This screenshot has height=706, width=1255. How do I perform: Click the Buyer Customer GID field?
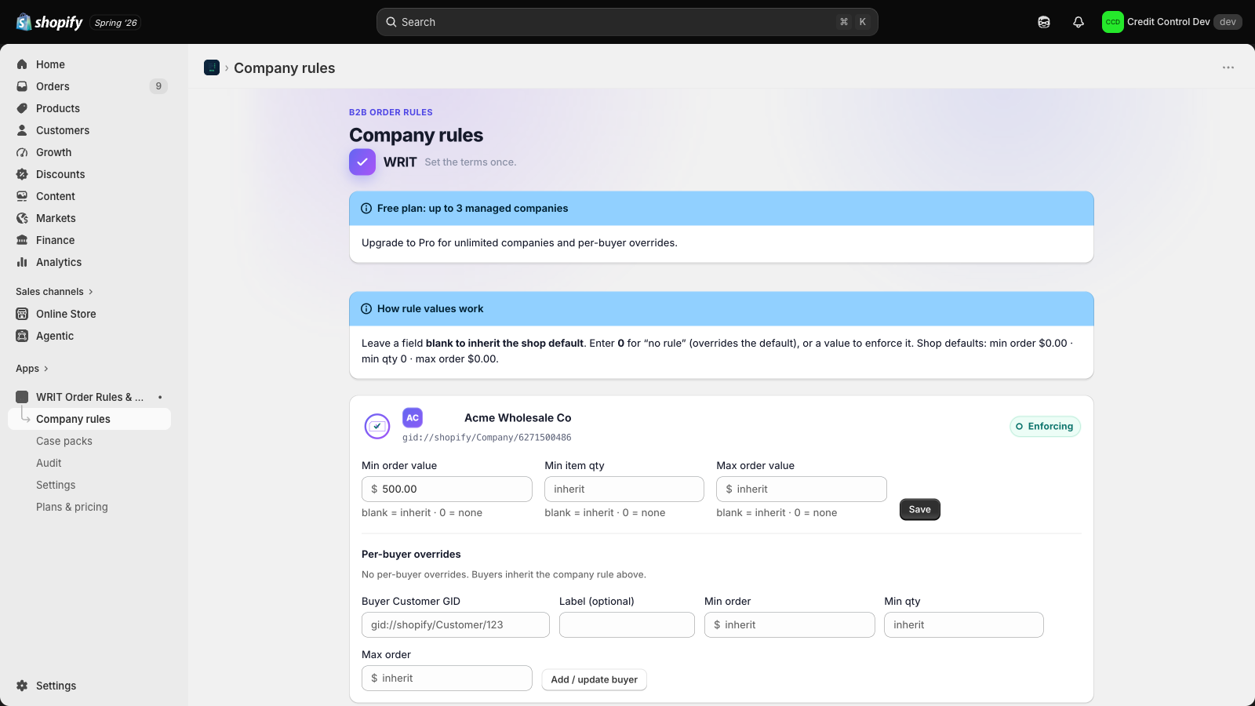click(x=456, y=624)
